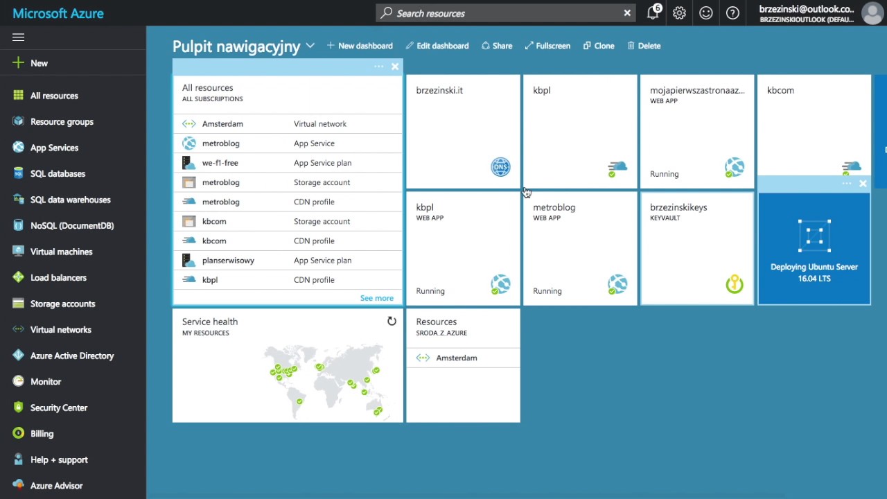Viewport: 887px width, 499px height.
Task: Click the Security Center shield icon
Action: coord(19,408)
